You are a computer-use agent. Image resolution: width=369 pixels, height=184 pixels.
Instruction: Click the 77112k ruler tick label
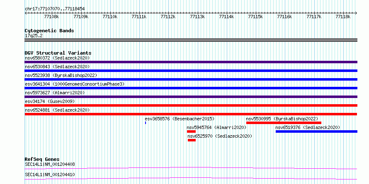click(x=168, y=17)
